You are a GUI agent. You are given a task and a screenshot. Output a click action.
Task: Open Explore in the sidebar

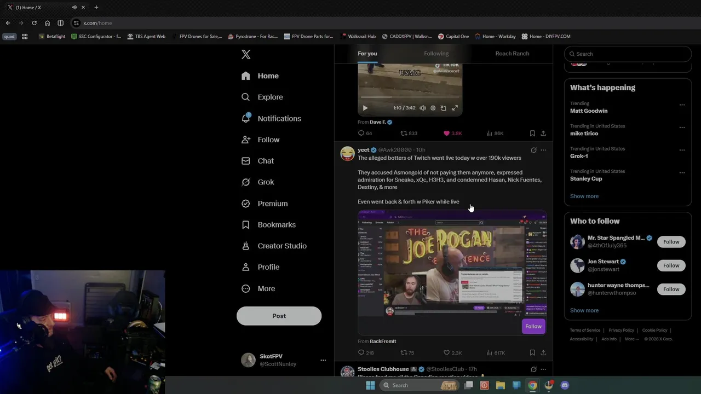point(262,97)
